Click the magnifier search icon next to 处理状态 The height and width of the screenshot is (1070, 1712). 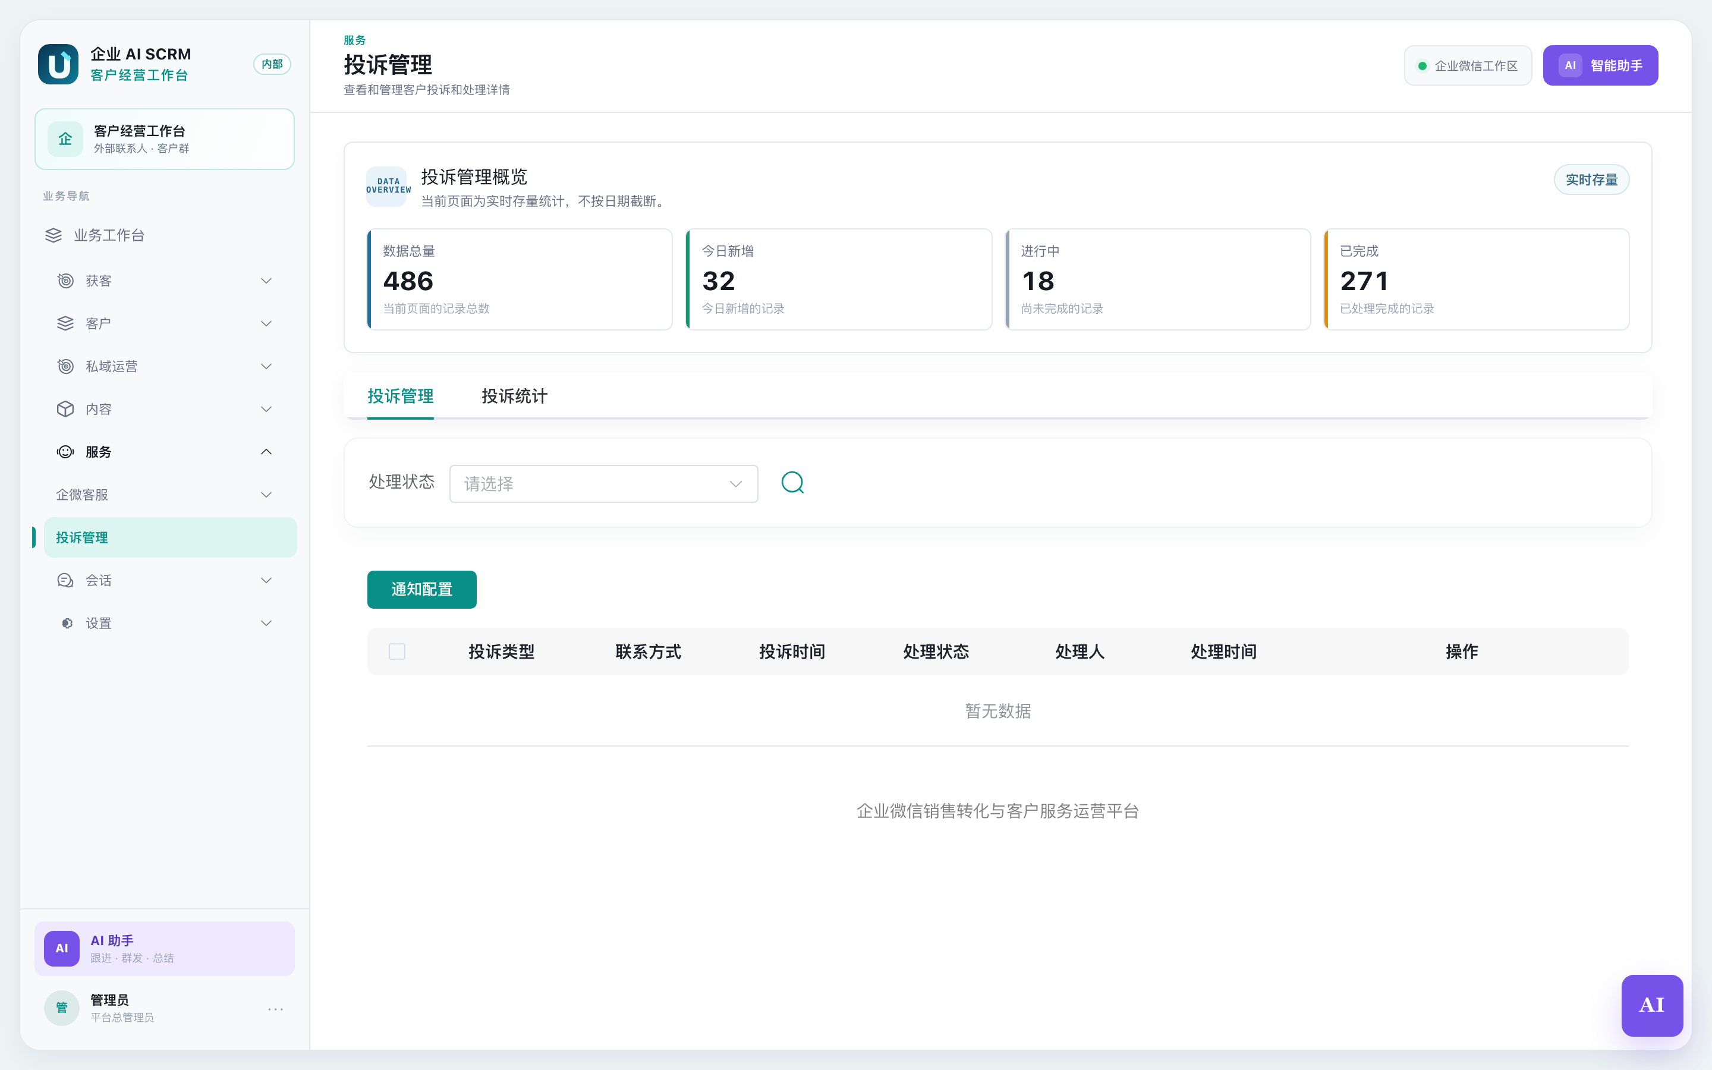(x=792, y=483)
